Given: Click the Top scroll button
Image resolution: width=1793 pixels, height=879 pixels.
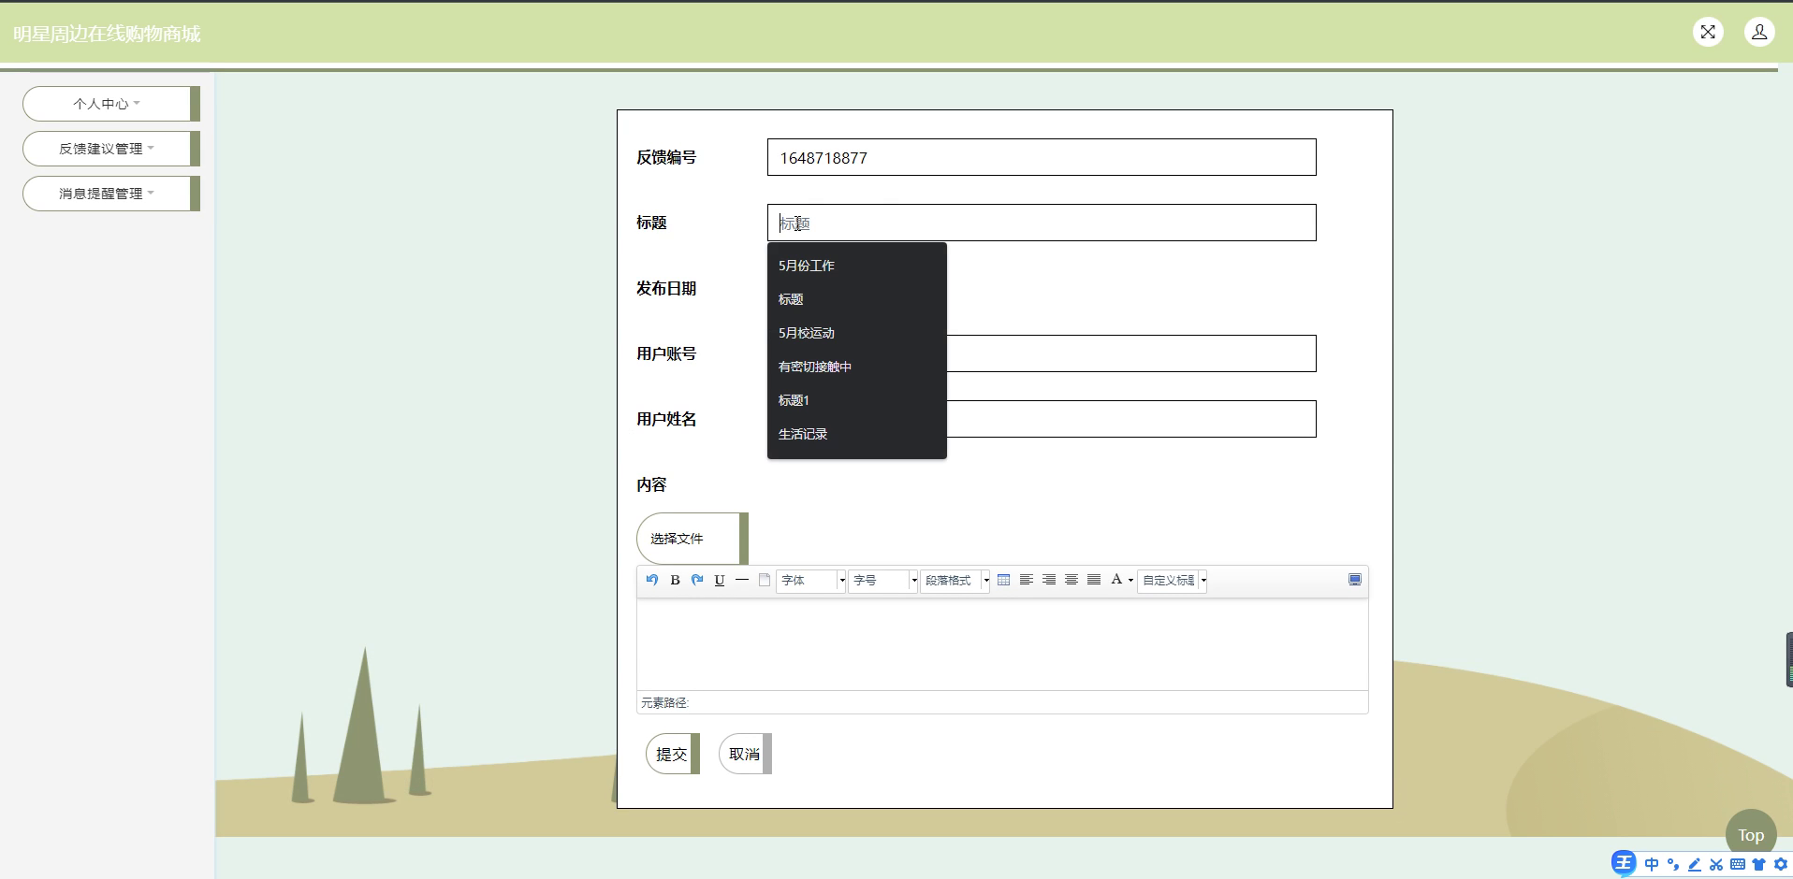Looking at the screenshot, I should click(x=1751, y=834).
